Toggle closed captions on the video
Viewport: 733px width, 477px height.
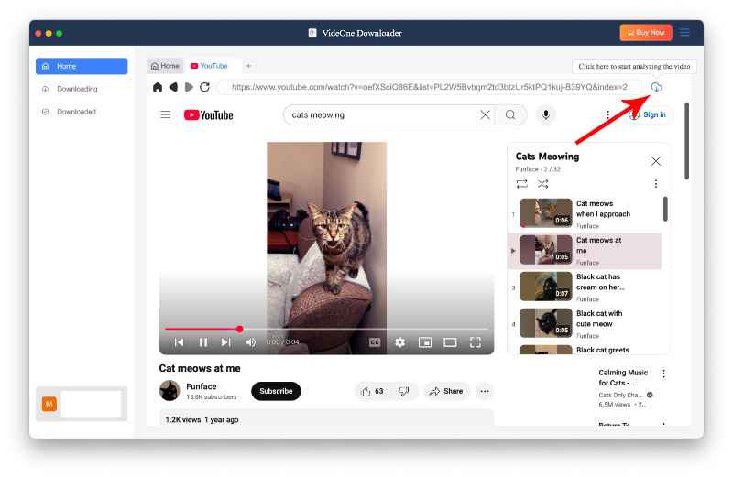pyautogui.click(x=375, y=342)
